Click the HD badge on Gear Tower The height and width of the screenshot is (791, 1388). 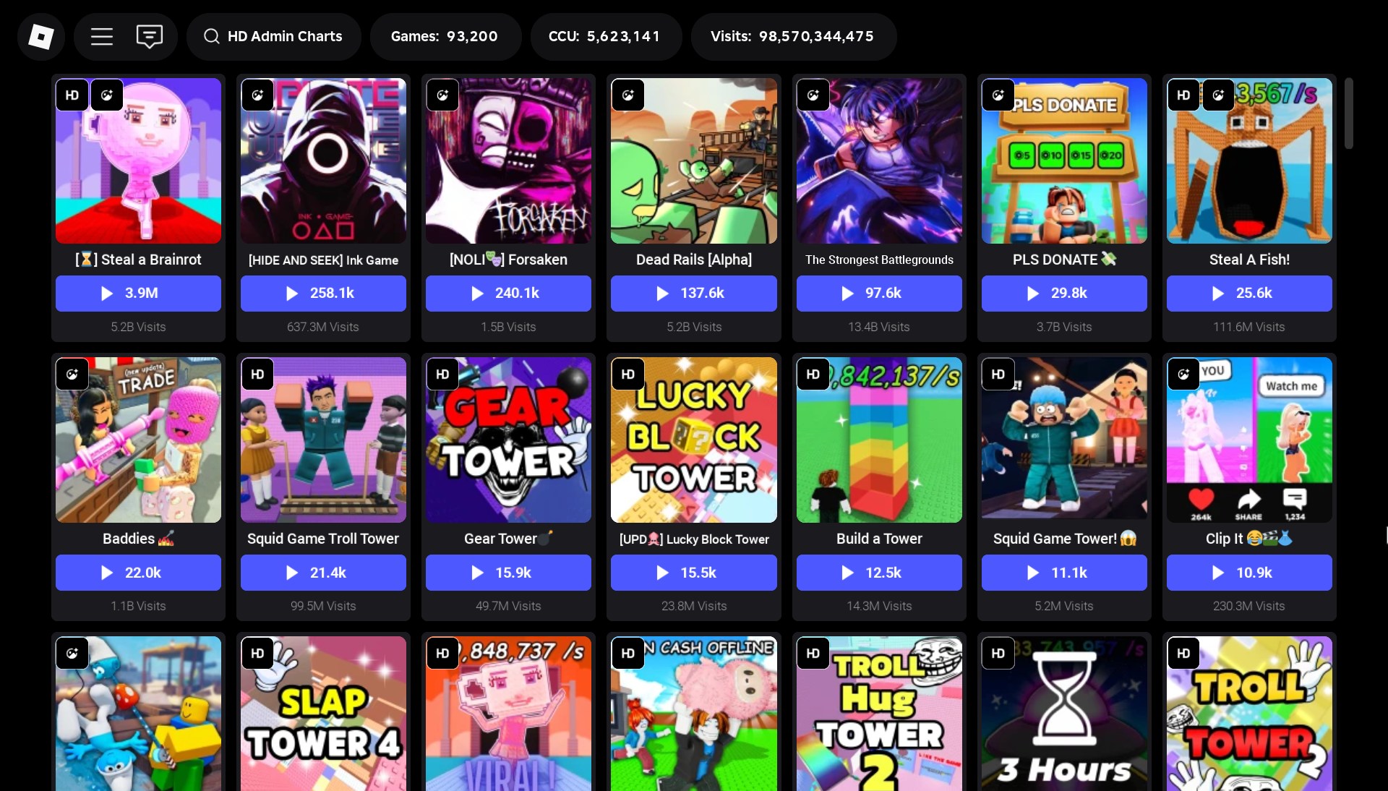(442, 374)
